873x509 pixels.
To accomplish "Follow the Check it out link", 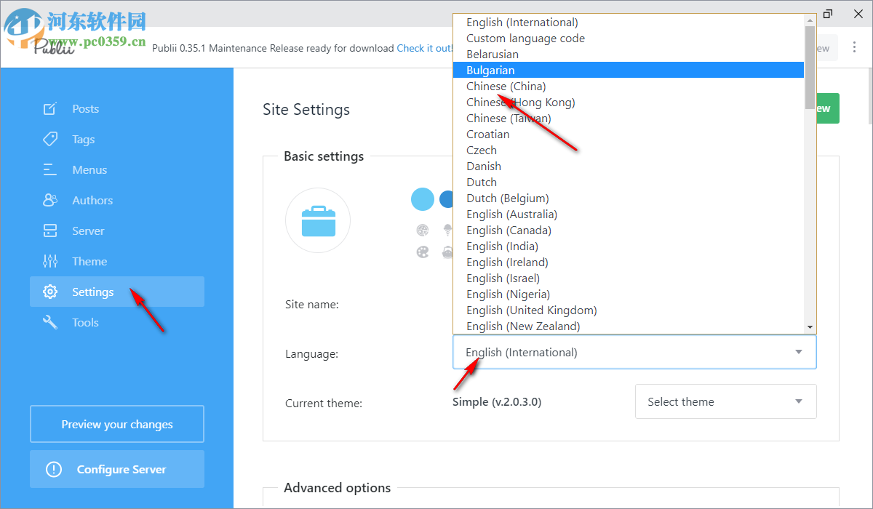I will pos(424,48).
